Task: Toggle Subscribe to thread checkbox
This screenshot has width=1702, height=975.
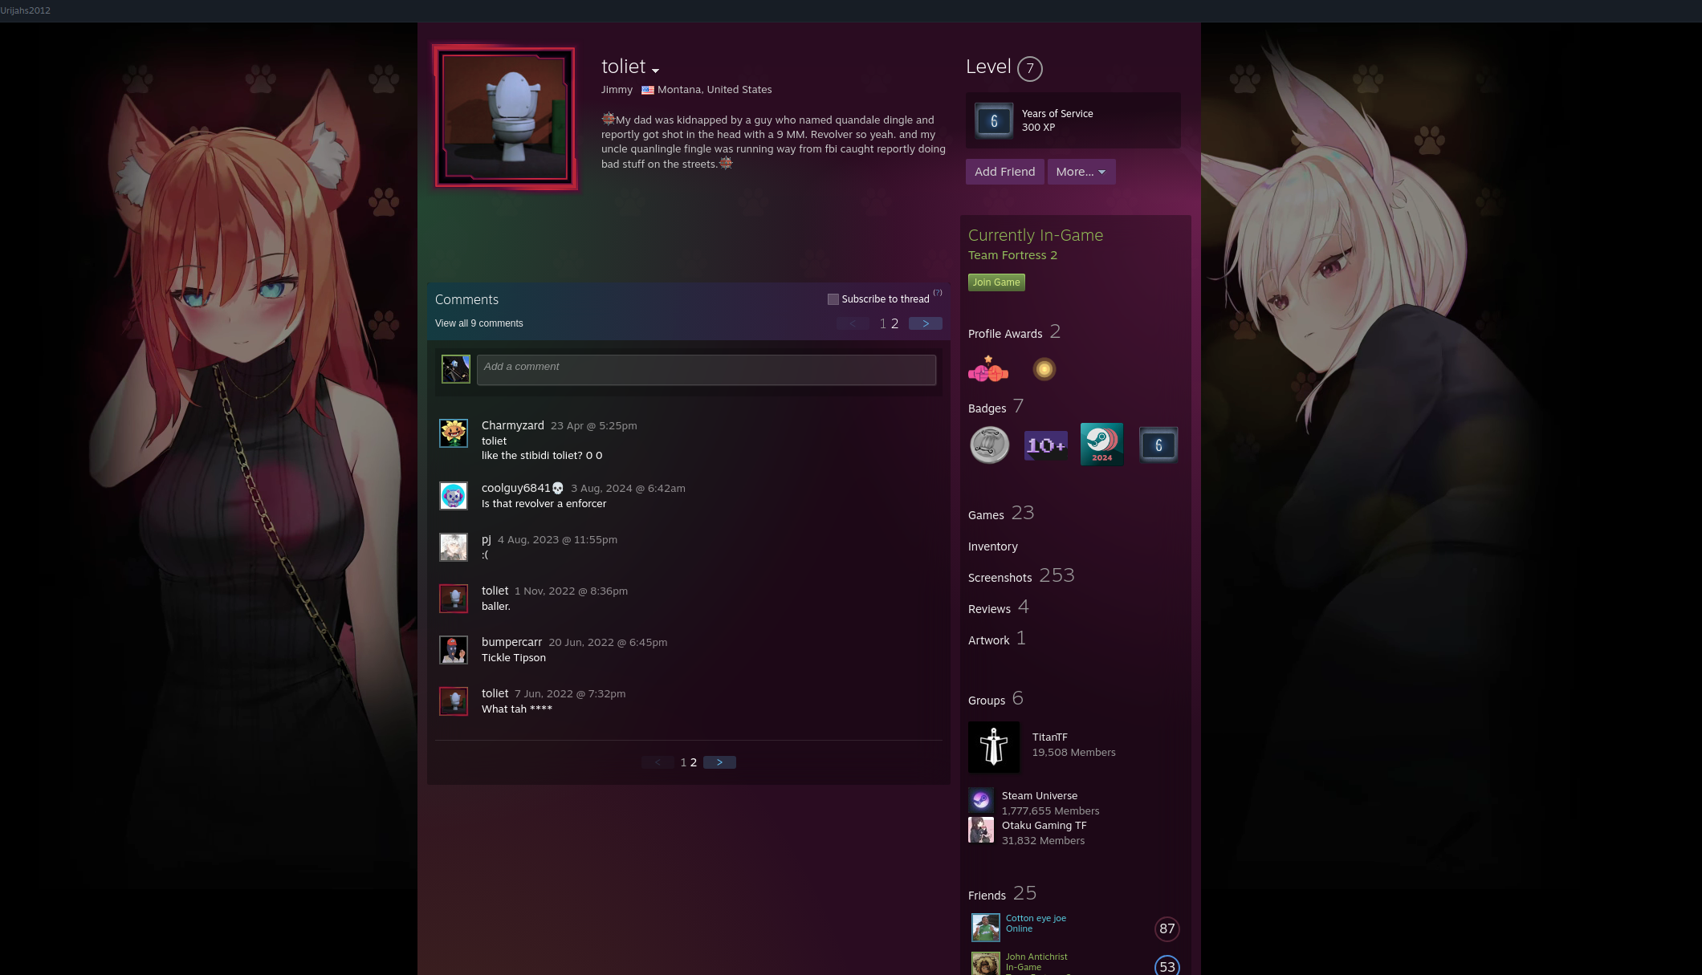Action: tap(833, 299)
